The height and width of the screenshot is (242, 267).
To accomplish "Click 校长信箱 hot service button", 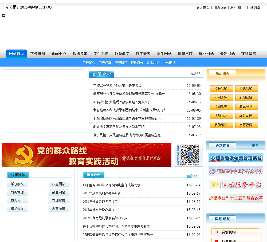I will (x=222, y=89).
